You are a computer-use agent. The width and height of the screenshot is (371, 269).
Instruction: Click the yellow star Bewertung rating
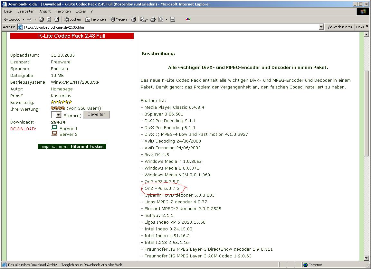61,102
